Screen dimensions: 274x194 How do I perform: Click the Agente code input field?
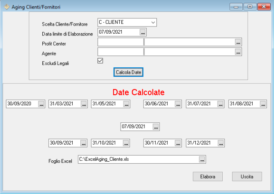click(121, 52)
